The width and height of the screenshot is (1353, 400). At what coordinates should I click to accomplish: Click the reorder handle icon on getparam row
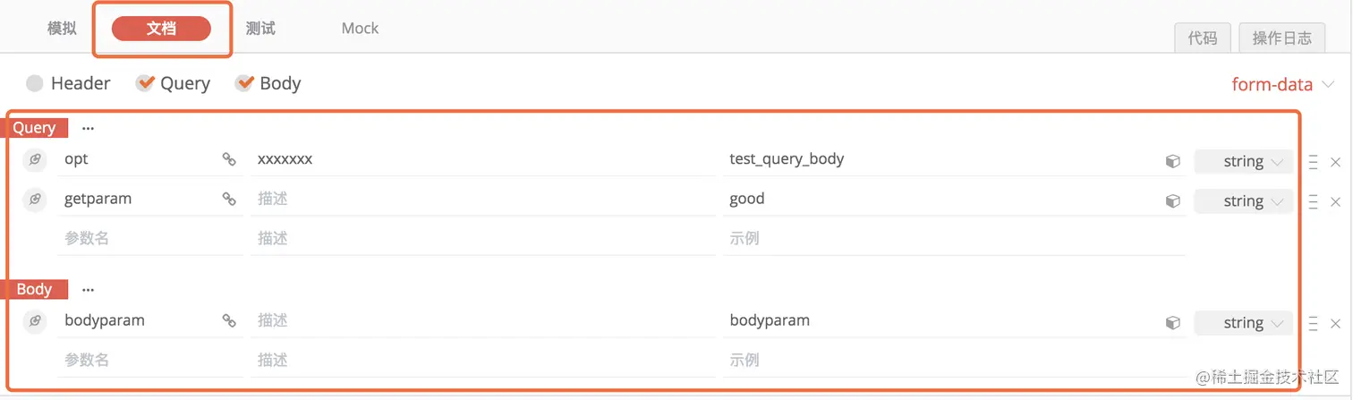pyautogui.click(x=1313, y=201)
